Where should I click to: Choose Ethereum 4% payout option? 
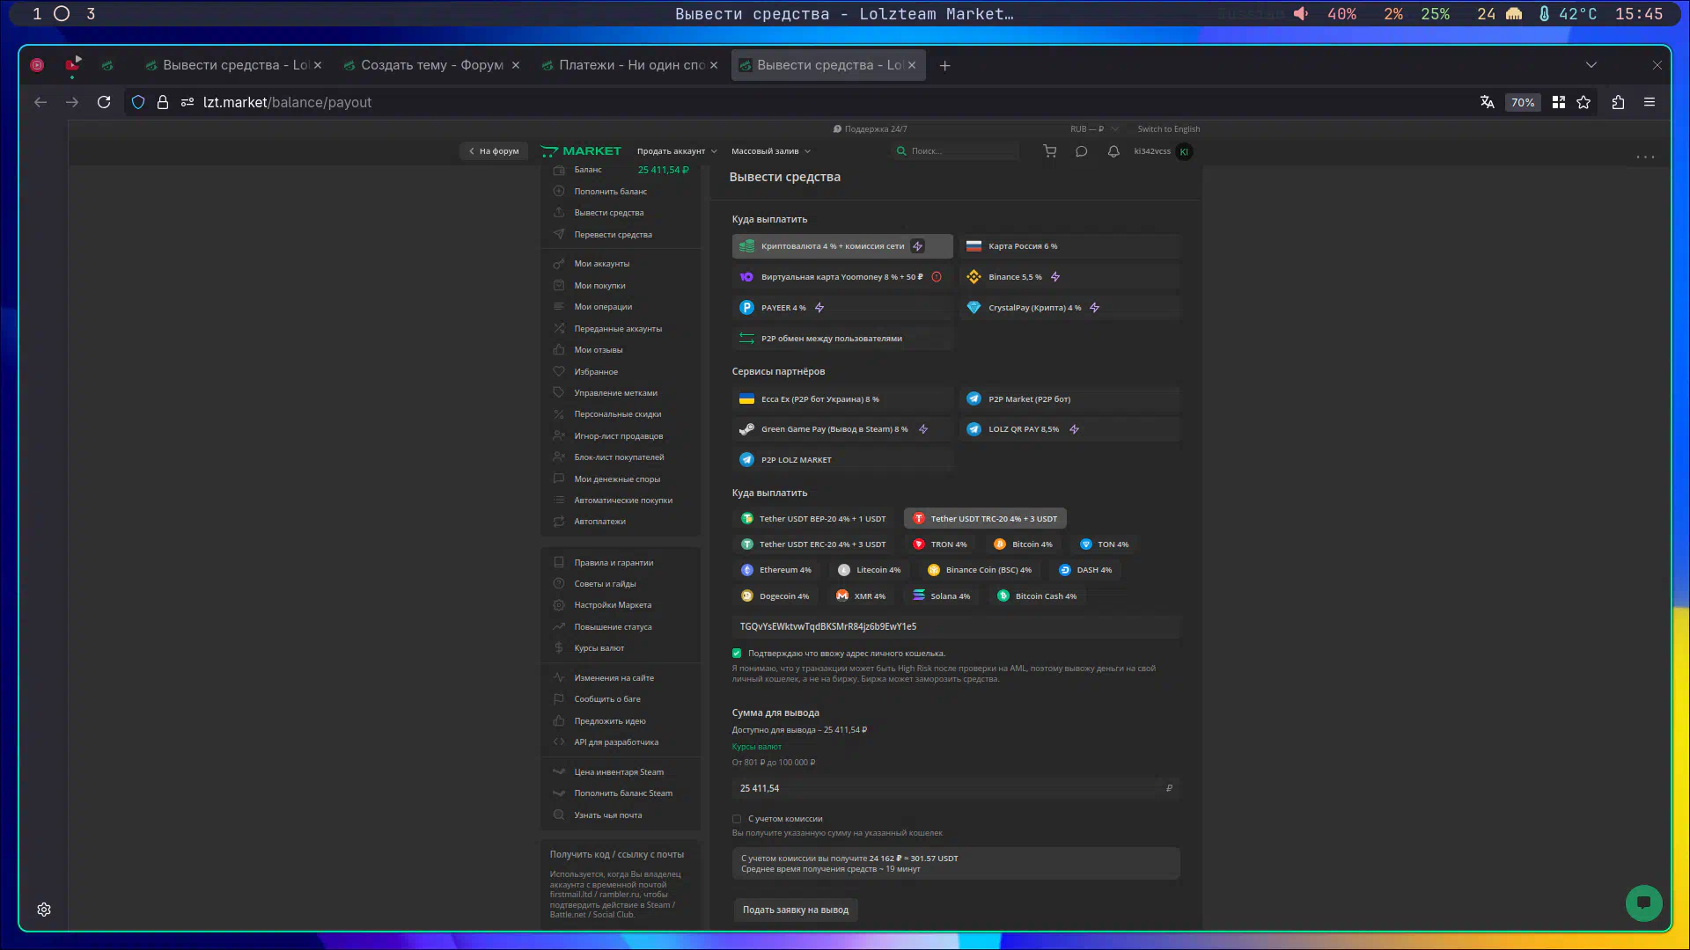tap(776, 570)
